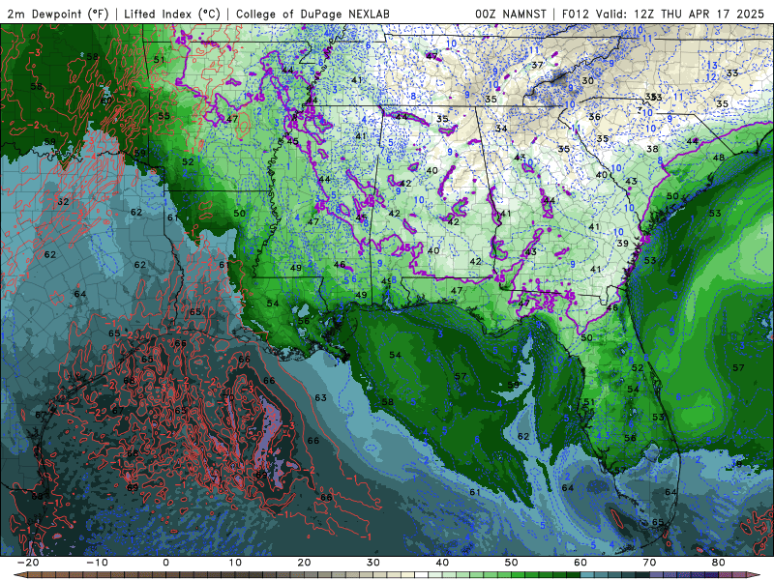The image size is (774, 580).
Task: Click the 80 label on the color scale
Action: [719, 563]
